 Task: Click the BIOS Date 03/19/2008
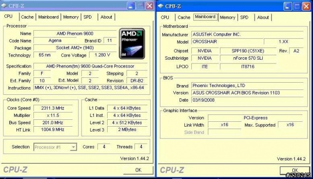pos(247,100)
